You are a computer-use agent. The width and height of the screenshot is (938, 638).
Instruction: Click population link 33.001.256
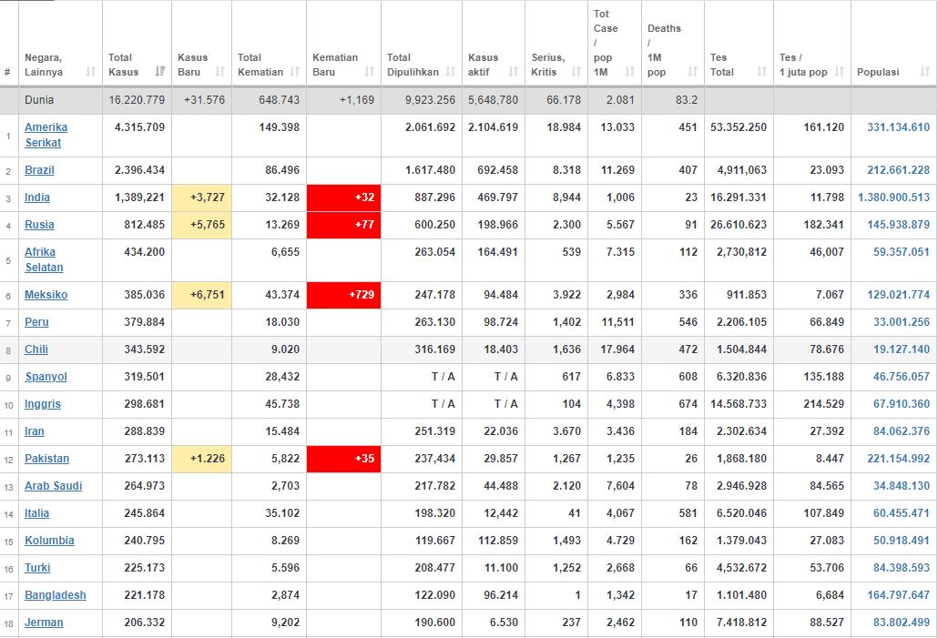(902, 322)
